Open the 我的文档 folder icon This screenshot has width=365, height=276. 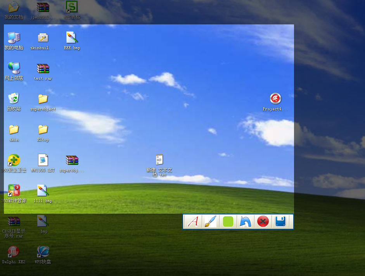point(14,10)
